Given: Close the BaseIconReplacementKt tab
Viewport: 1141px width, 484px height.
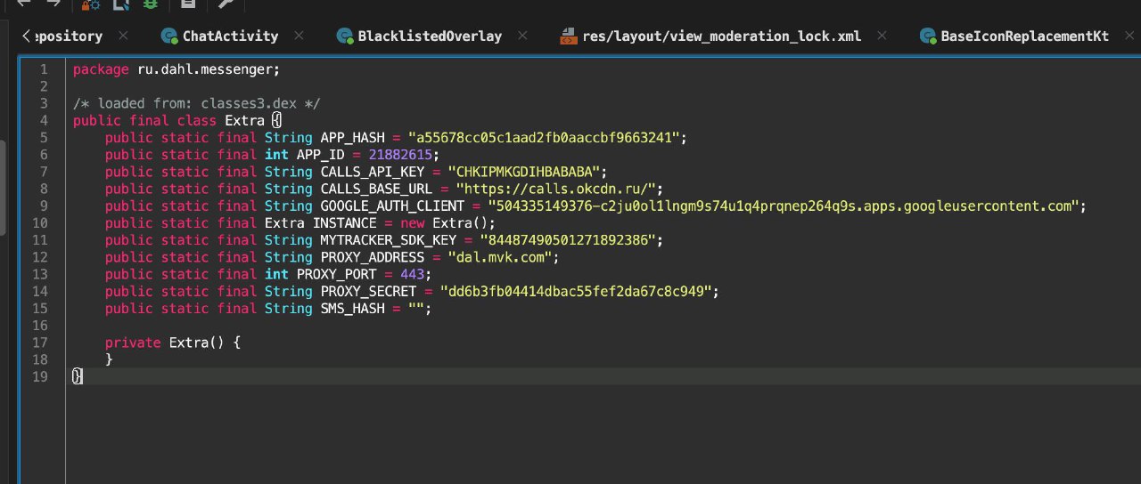Looking at the screenshot, I should pos(1129,36).
